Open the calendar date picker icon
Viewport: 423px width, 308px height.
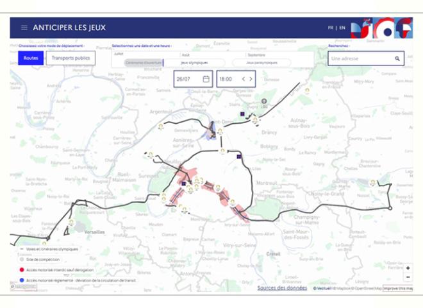point(206,79)
